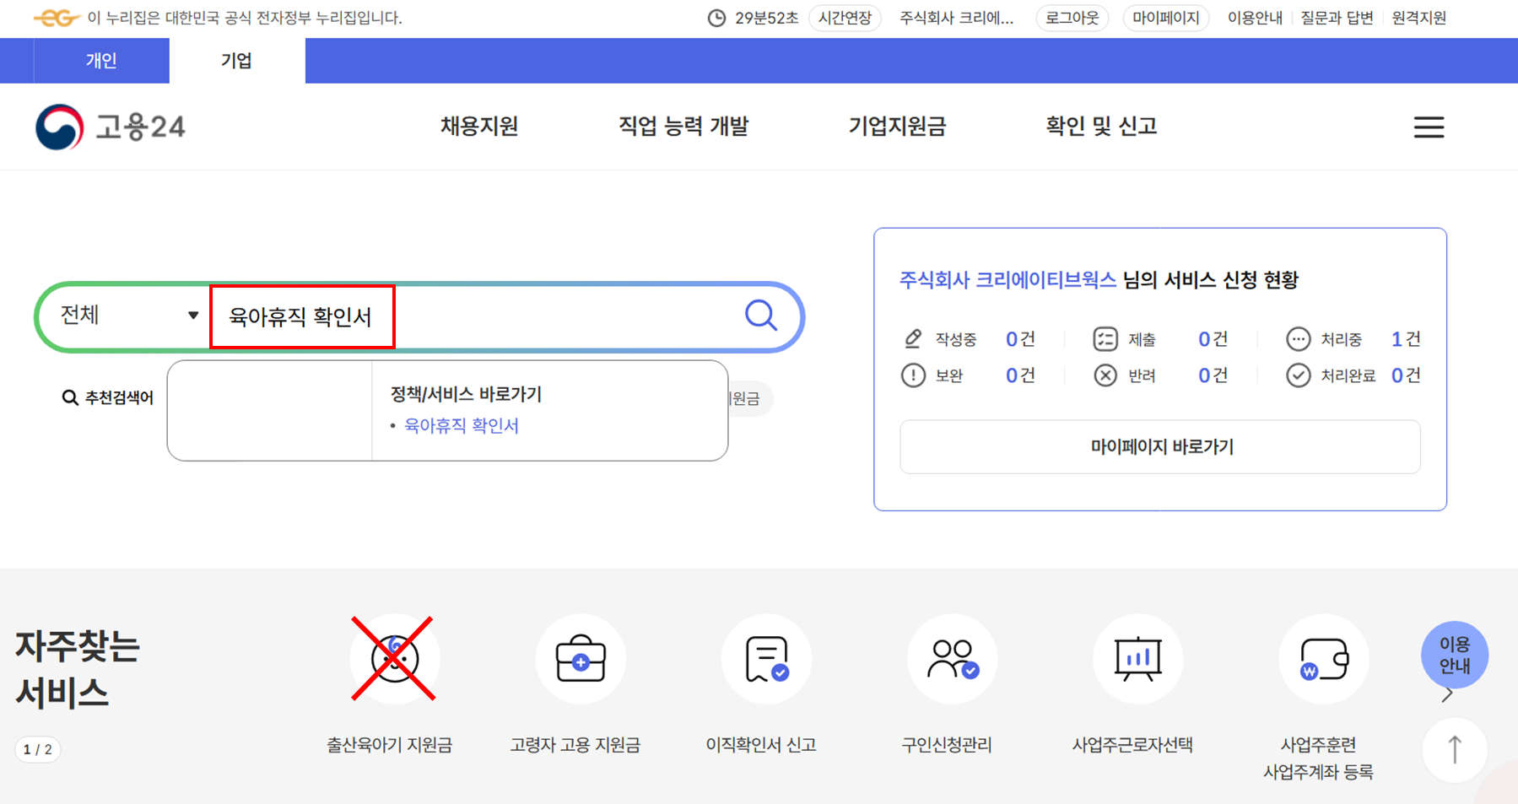Open 구인신청관리 people icon
This screenshot has height=804, width=1518.
(x=952, y=659)
